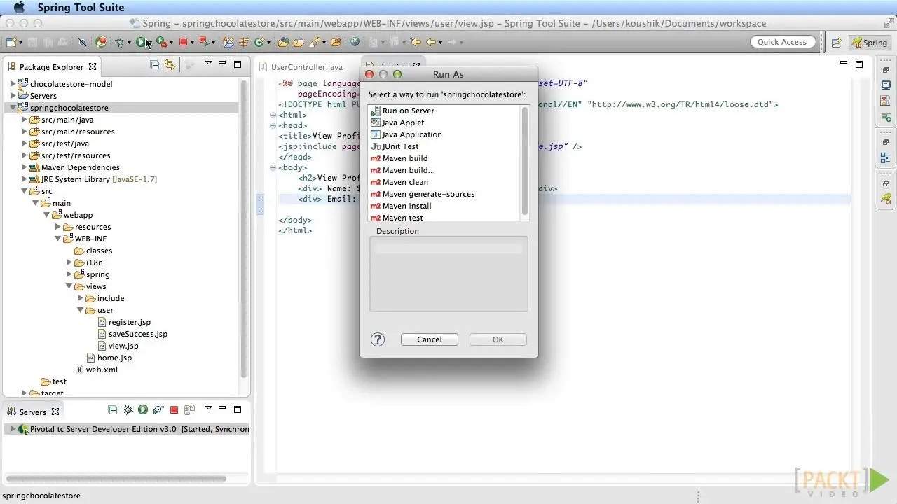Click the Open Perspective icon

[x=836, y=43]
